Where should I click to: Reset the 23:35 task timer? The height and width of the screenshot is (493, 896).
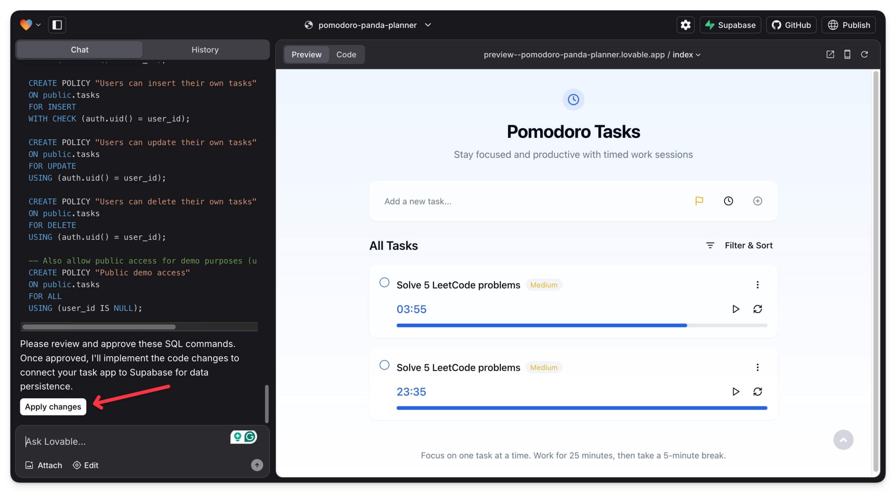(757, 391)
